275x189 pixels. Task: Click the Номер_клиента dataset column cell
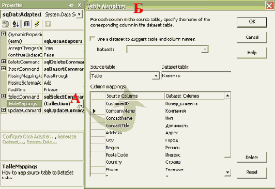click(194, 104)
